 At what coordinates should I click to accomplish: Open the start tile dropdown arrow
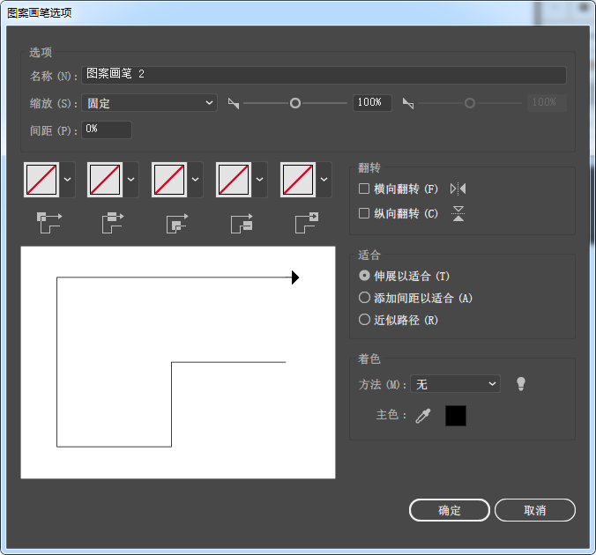[x=259, y=180]
